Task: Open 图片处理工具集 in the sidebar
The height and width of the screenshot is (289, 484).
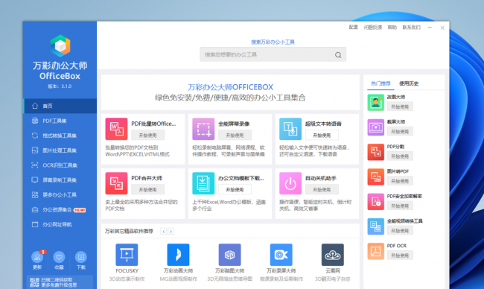Action: point(60,150)
